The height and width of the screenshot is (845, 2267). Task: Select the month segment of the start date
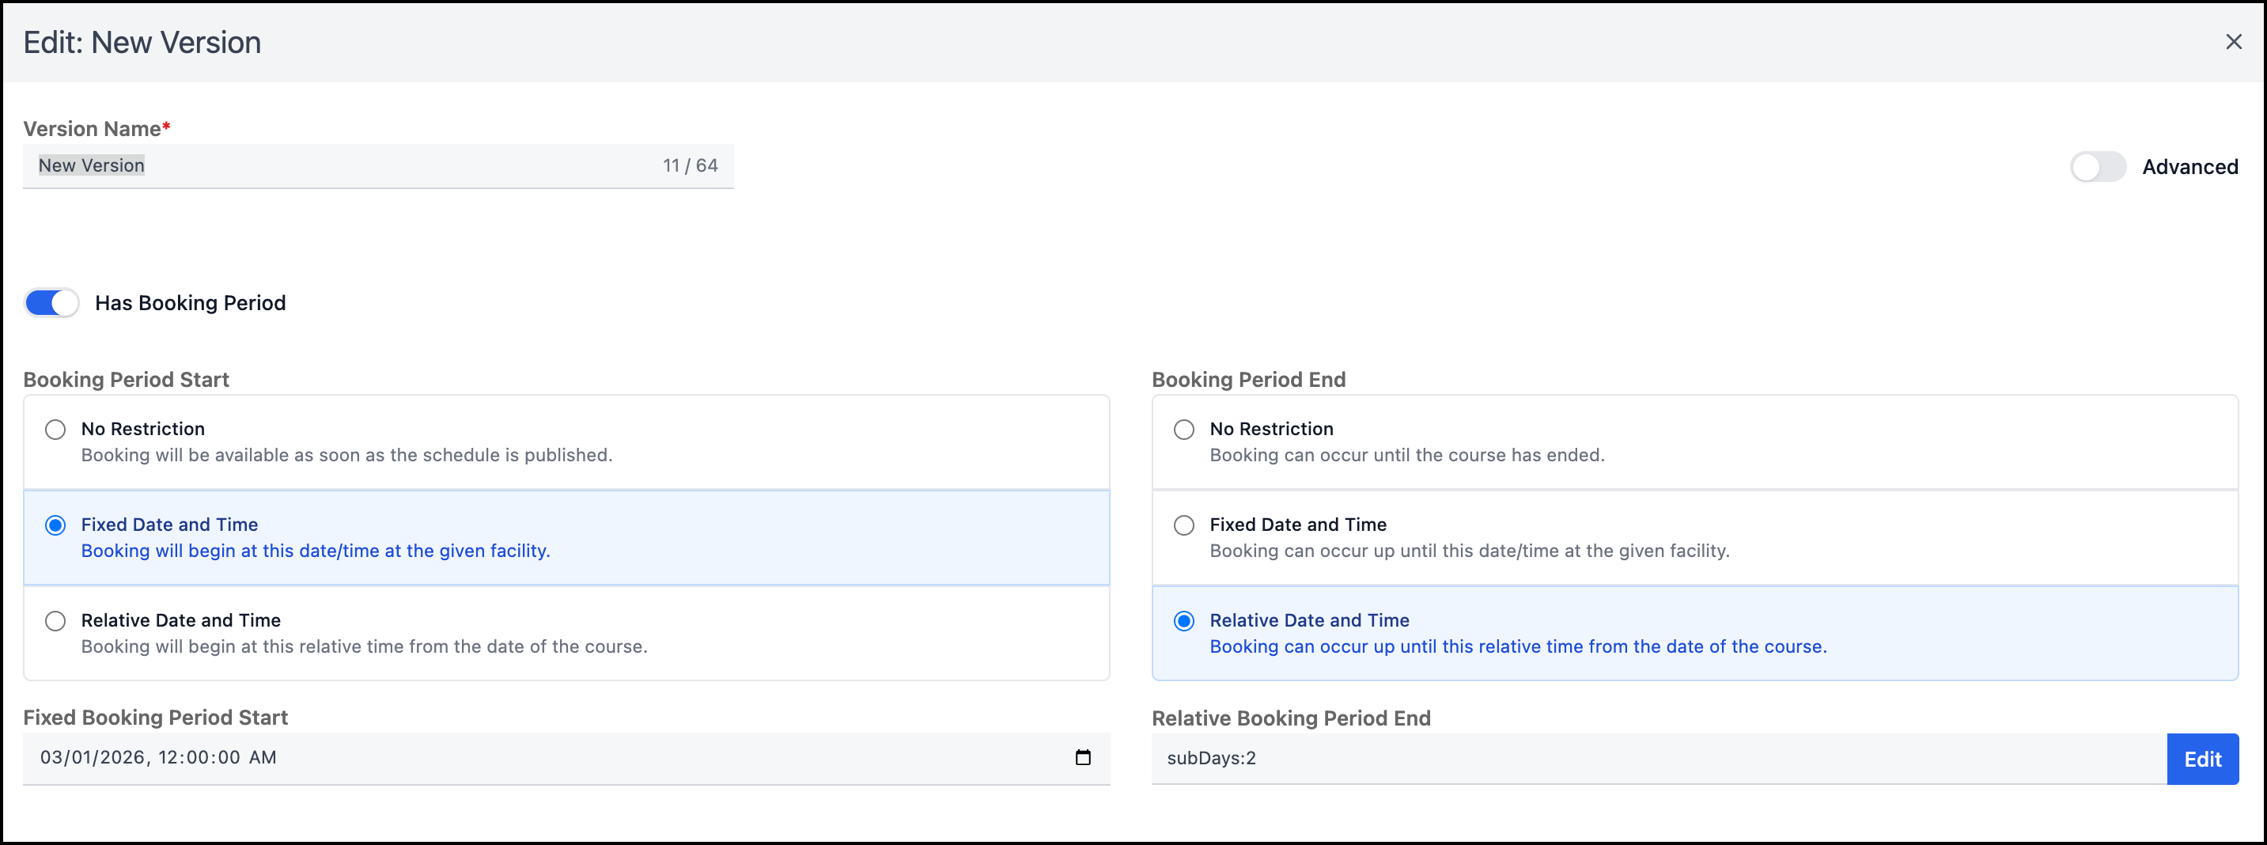pos(51,757)
